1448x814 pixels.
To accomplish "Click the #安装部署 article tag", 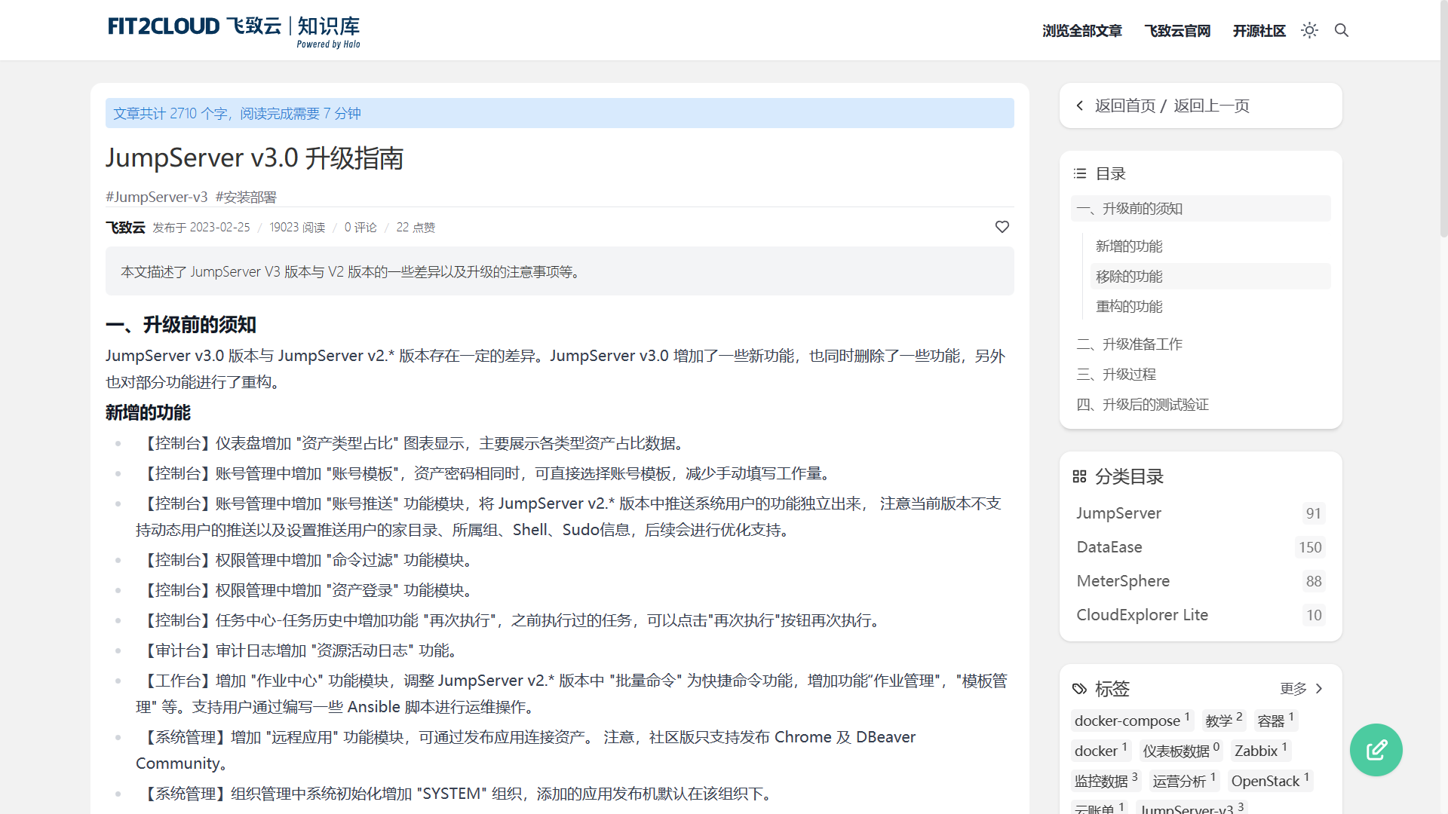I will pyautogui.click(x=246, y=197).
